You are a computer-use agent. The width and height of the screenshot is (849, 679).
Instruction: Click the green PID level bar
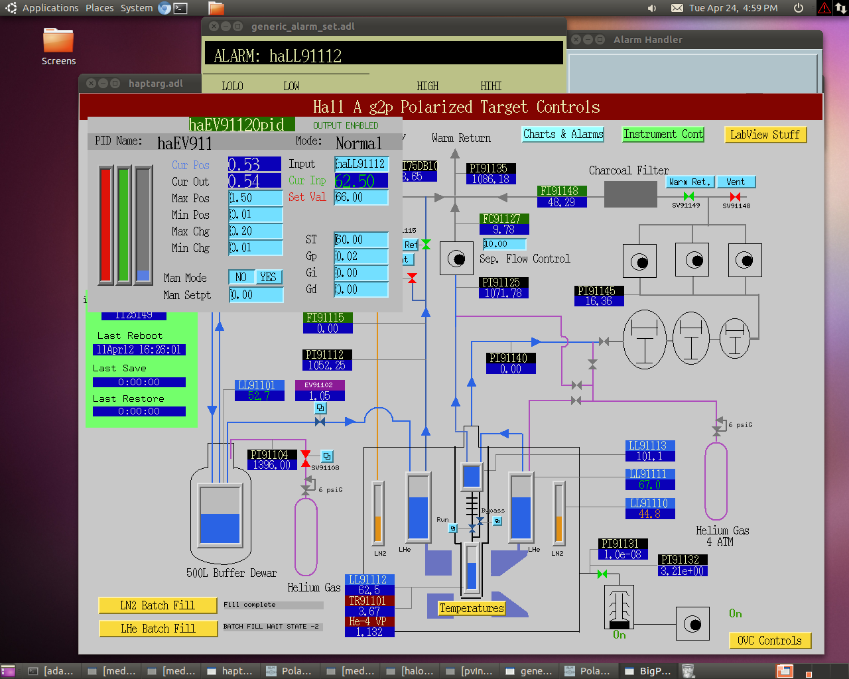[x=124, y=225]
